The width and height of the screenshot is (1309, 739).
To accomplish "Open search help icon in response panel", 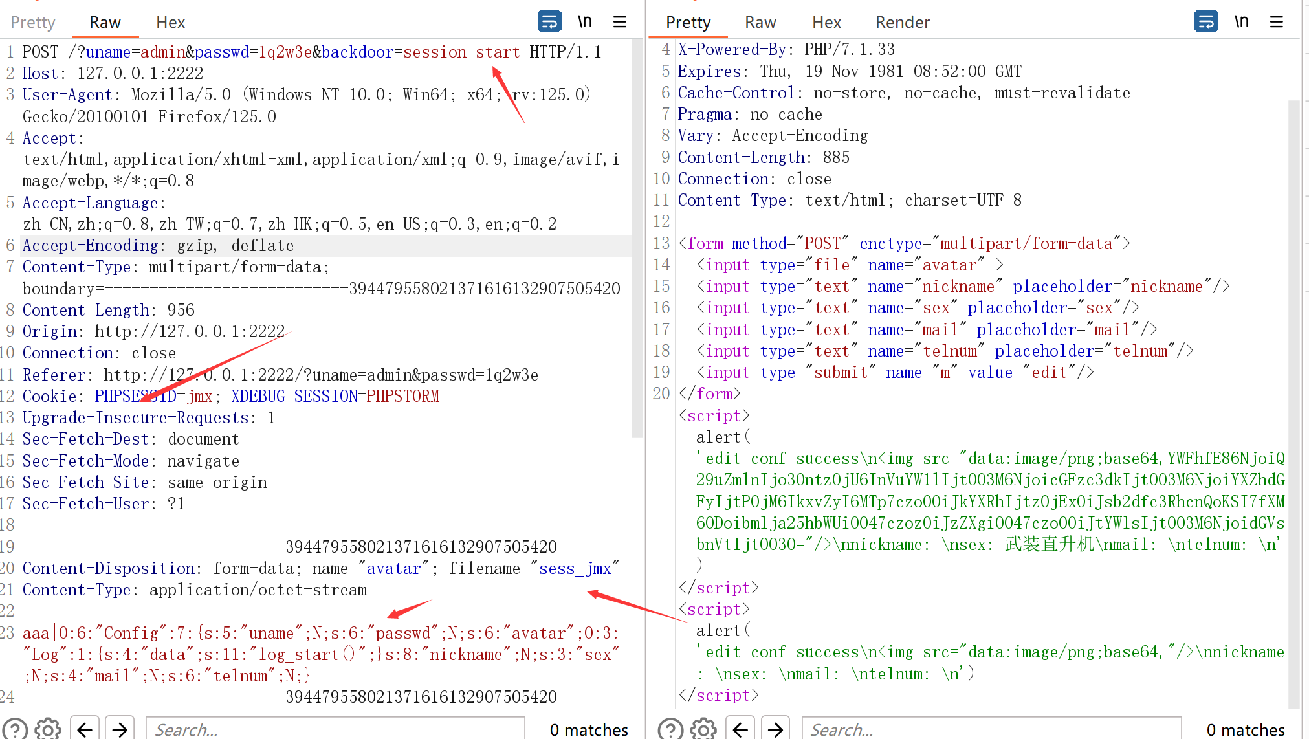I will click(671, 729).
